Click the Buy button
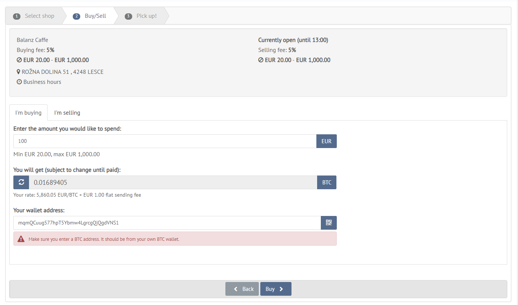Screen dimensions: 518x305 click(276, 289)
